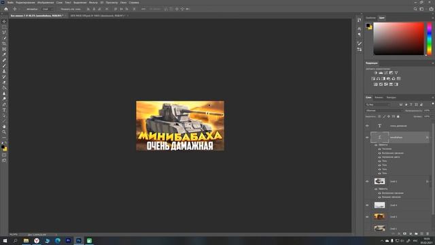Select the Pen tool
The image size is (435, 245).
(x=4, y=104)
